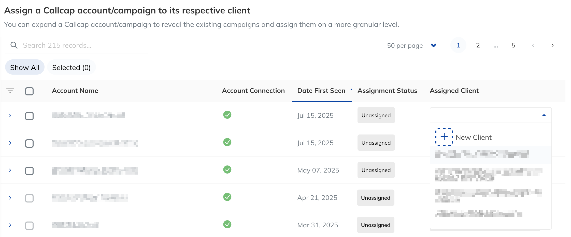Expand the second Jul 15, 2025 row
Viewport: 571px width, 237px height.
[10, 143]
